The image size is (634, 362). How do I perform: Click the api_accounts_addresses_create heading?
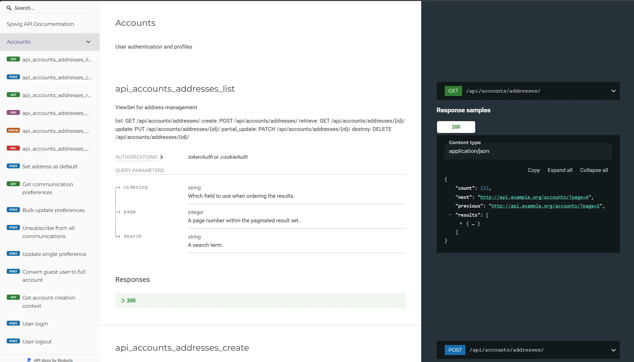click(182, 348)
